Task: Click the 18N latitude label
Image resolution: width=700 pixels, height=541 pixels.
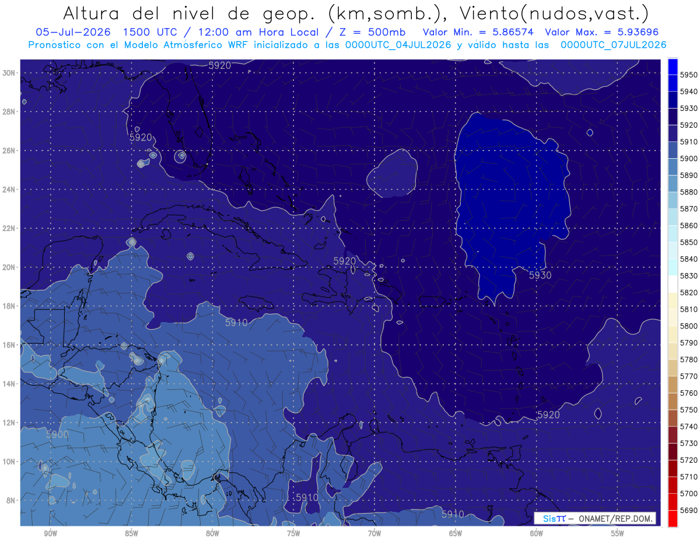Action: coord(9,306)
